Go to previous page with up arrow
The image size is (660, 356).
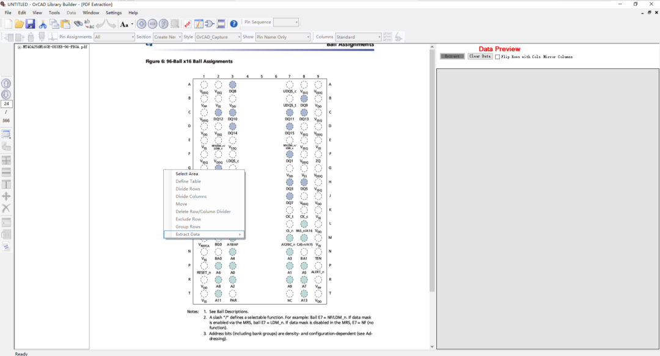tap(6, 84)
